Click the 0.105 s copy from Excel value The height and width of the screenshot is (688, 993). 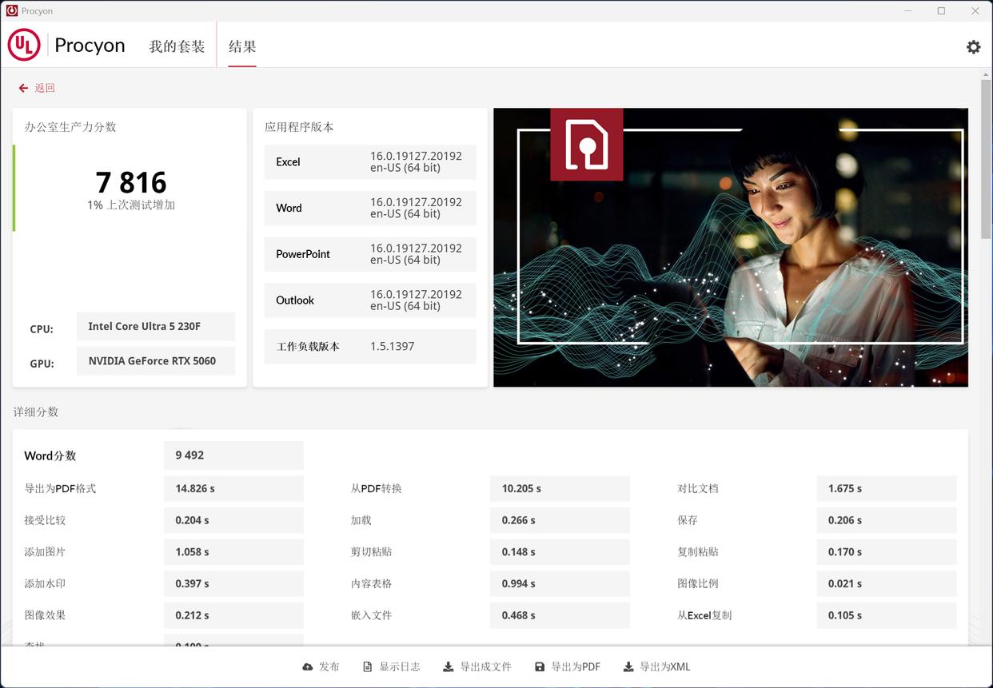coord(887,615)
